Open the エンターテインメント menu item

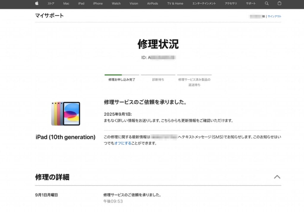[x=204, y=4]
